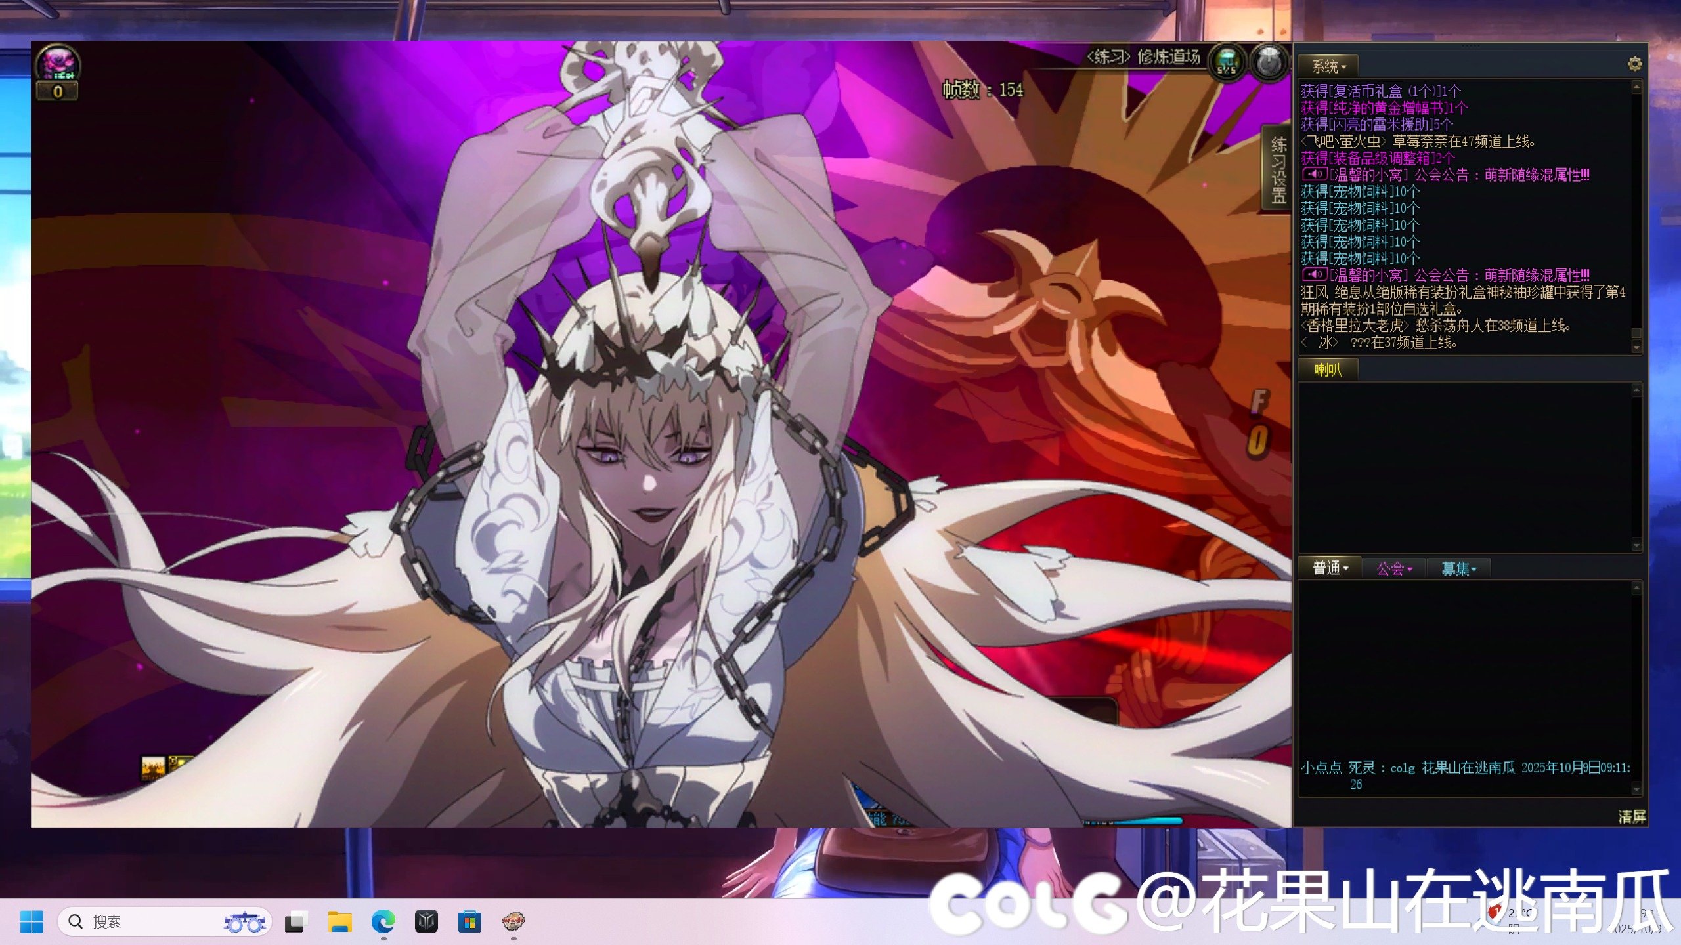Click the Windows Start button
The image size is (1681, 945).
32,922
